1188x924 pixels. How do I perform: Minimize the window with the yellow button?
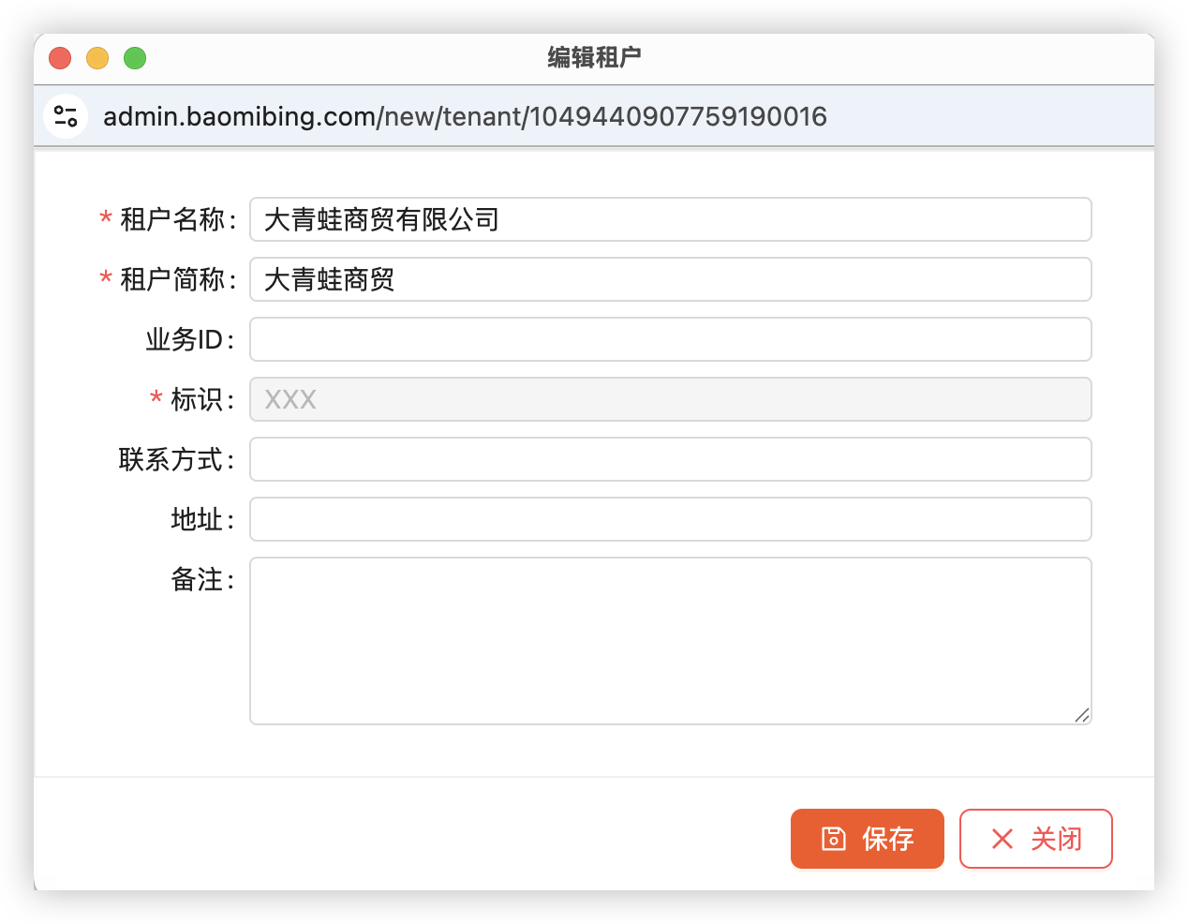click(x=97, y=58)
